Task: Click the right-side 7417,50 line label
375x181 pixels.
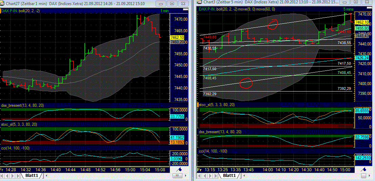Action: click(344, 63)
